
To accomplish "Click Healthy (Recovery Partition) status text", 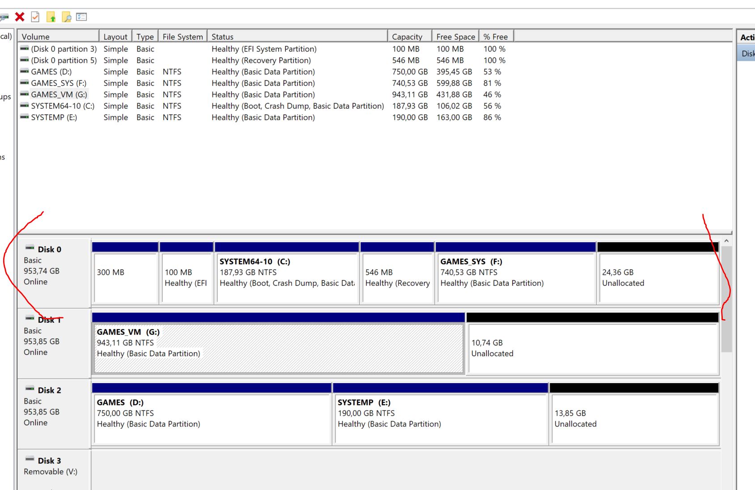I will (x=261, y=60).
